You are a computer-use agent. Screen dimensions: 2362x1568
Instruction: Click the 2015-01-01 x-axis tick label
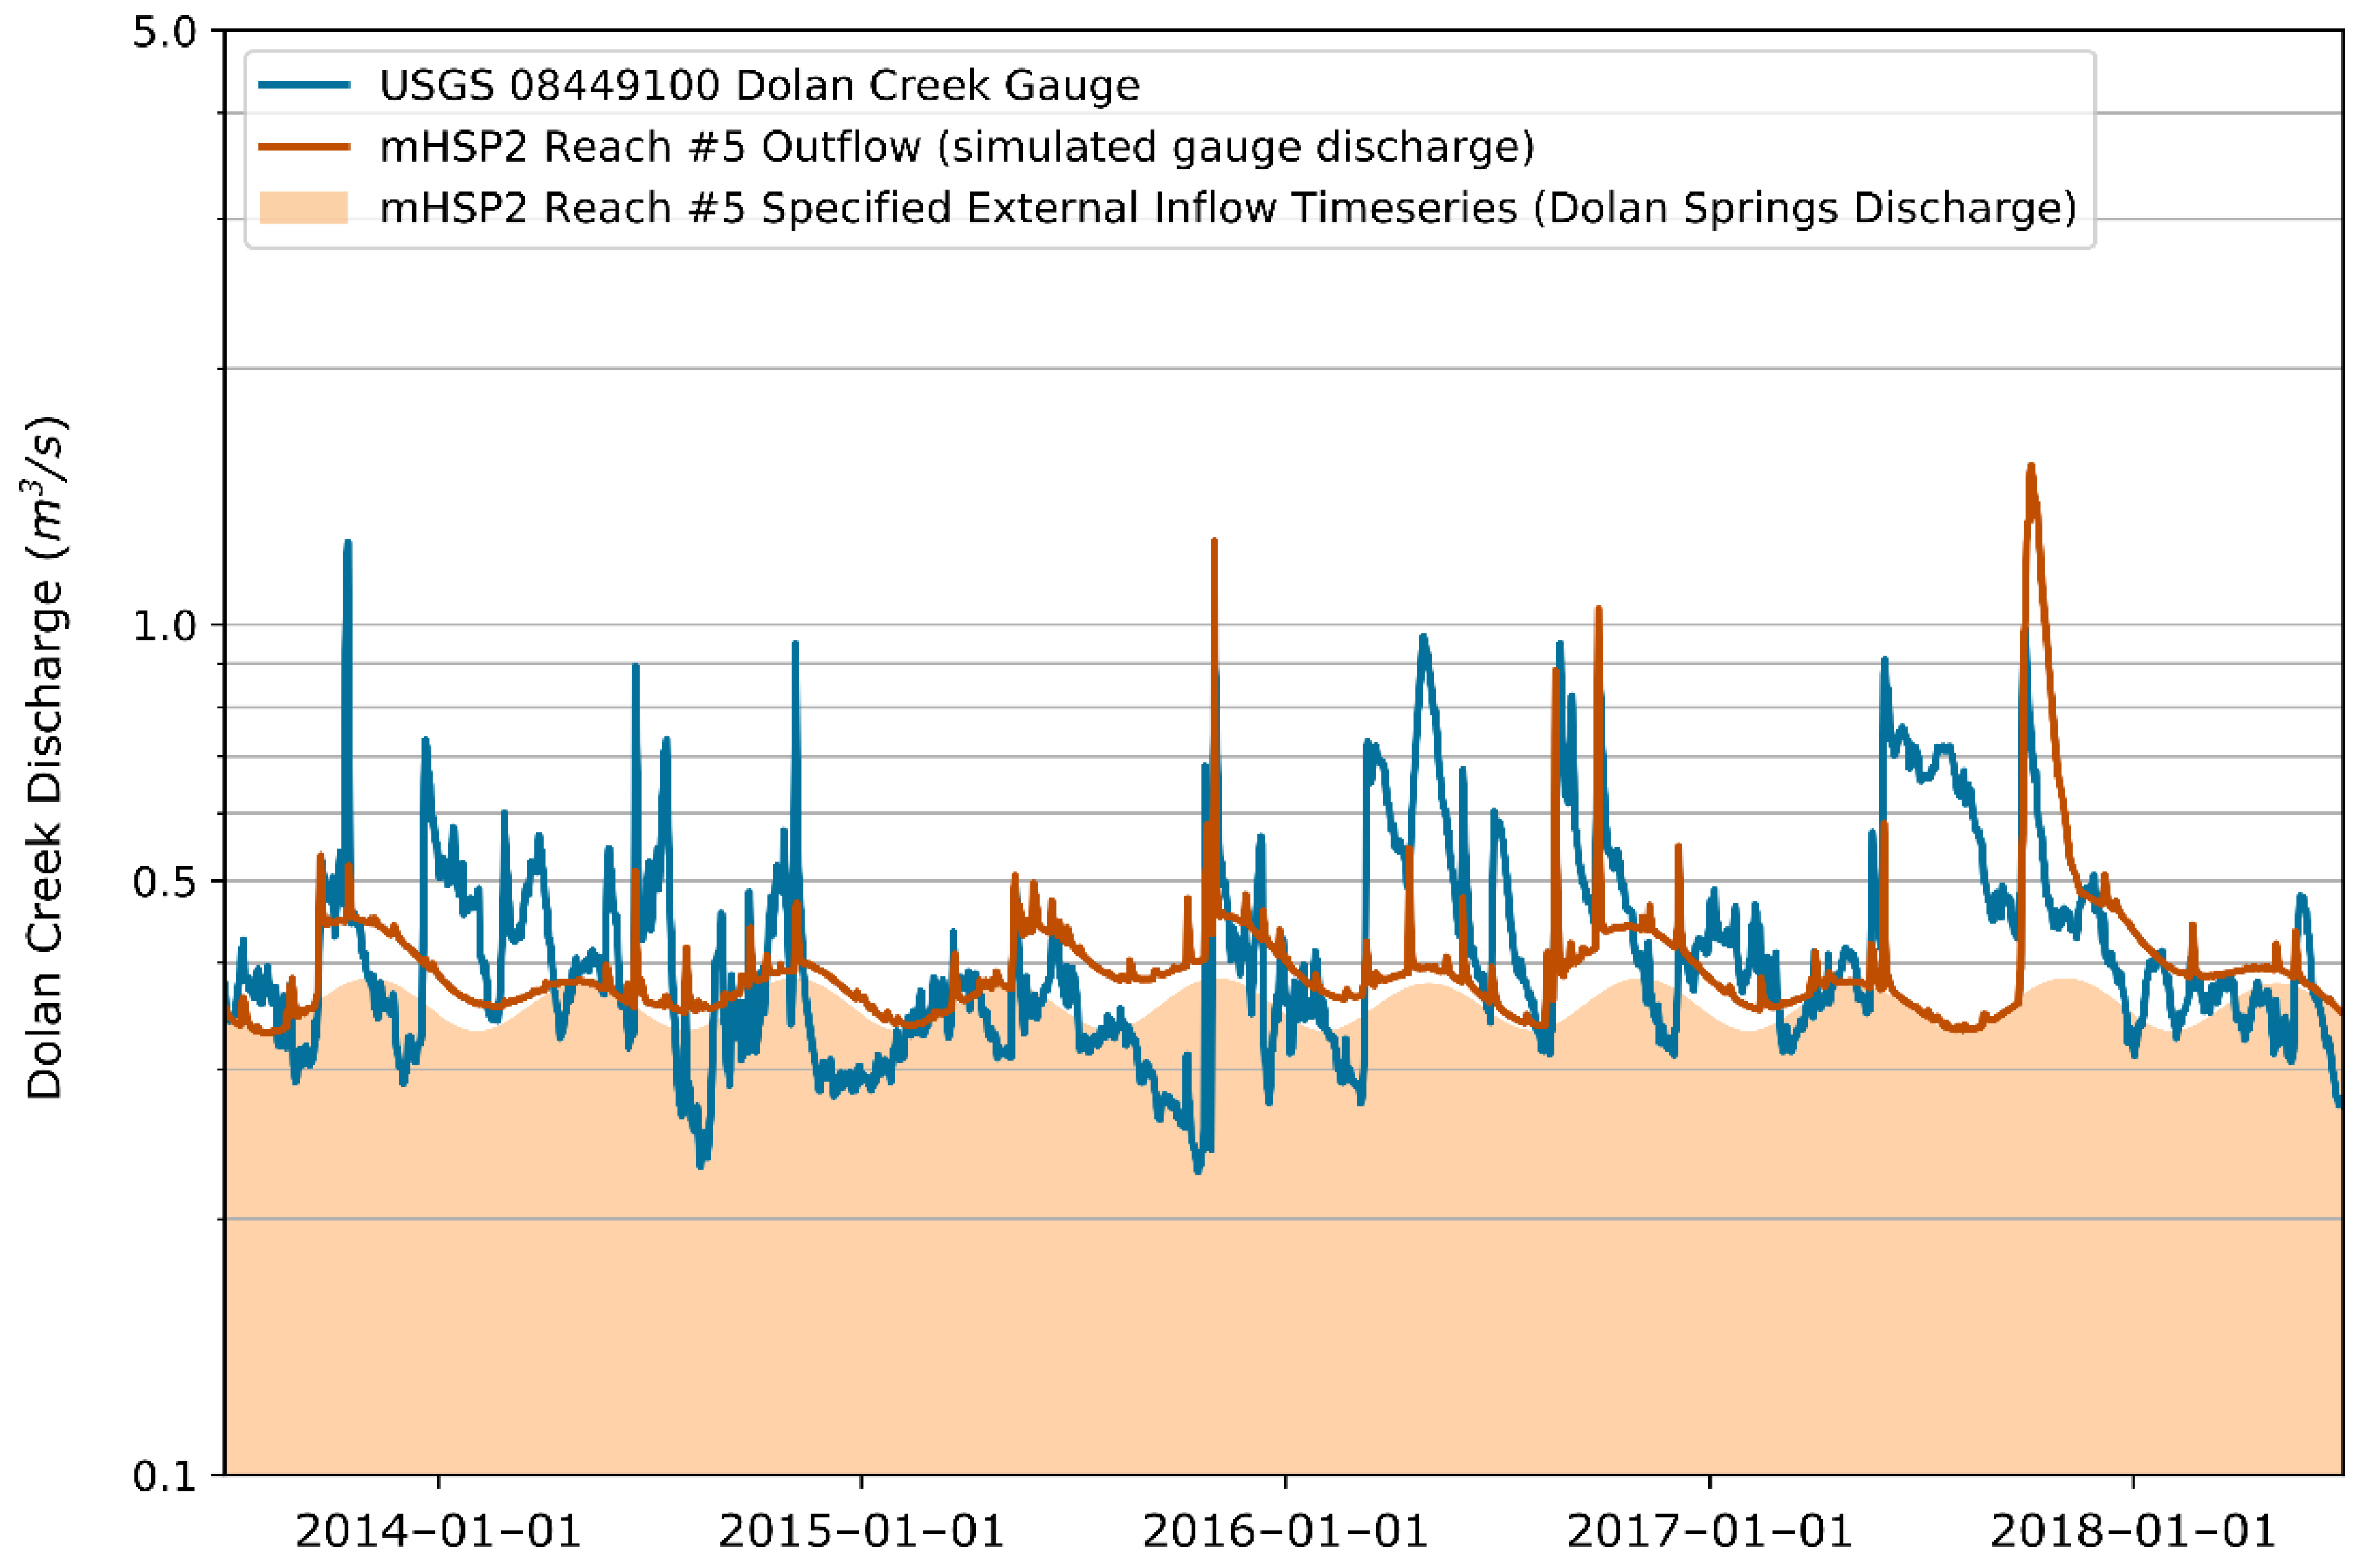861,1532
